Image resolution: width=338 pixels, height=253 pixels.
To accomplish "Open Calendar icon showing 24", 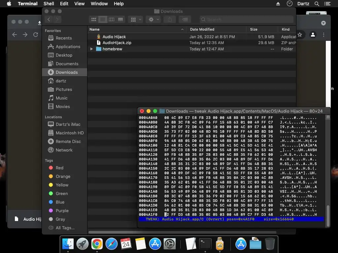I will pos(126,244).
